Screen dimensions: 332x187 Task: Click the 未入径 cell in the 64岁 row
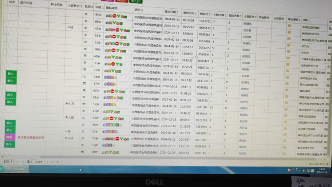point(69,117)
